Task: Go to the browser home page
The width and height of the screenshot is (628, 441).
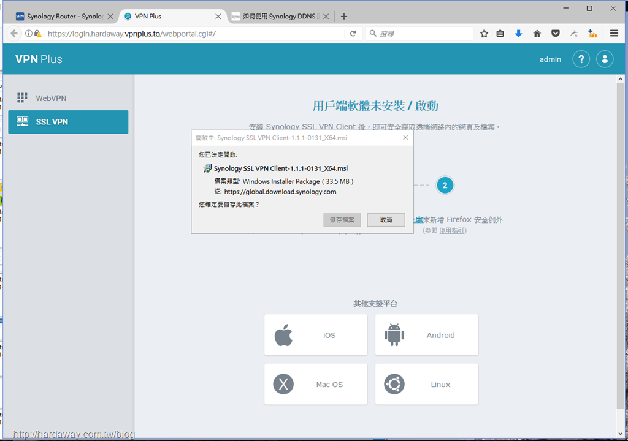Action: pyautogui.click(x=537, y=34)
